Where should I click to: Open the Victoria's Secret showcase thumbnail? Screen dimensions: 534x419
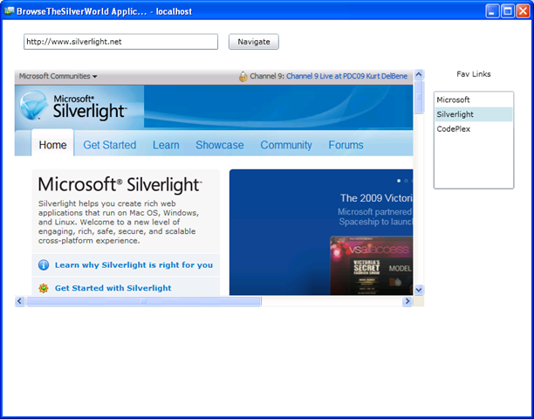tap(372, 265)
